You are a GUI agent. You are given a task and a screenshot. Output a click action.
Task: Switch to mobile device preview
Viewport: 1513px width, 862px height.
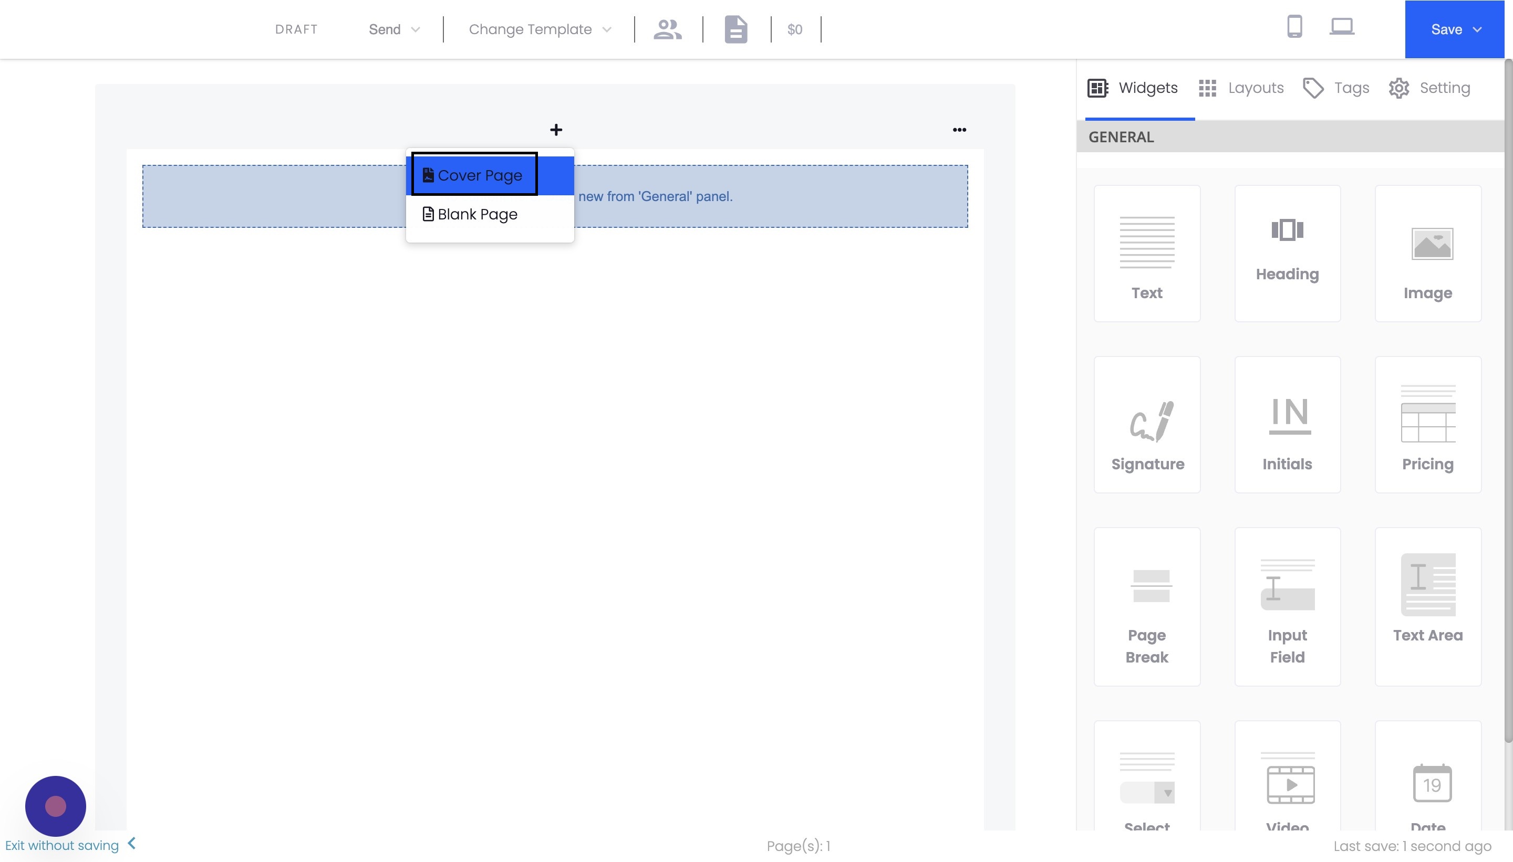tap(1294, 27)
